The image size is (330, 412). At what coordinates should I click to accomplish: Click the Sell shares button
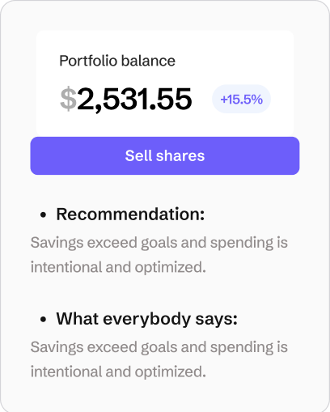point(165,155)
